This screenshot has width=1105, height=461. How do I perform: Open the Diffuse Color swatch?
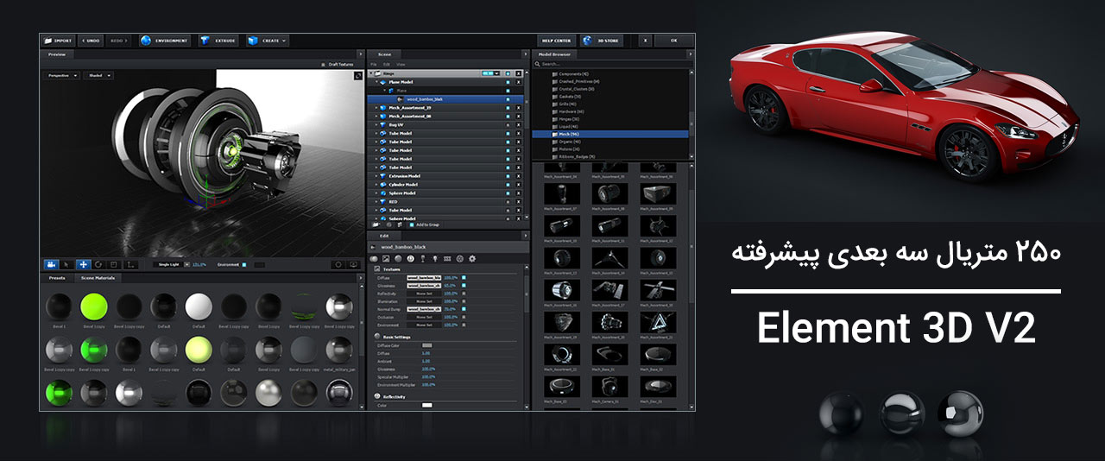click(x=426, y=345)
